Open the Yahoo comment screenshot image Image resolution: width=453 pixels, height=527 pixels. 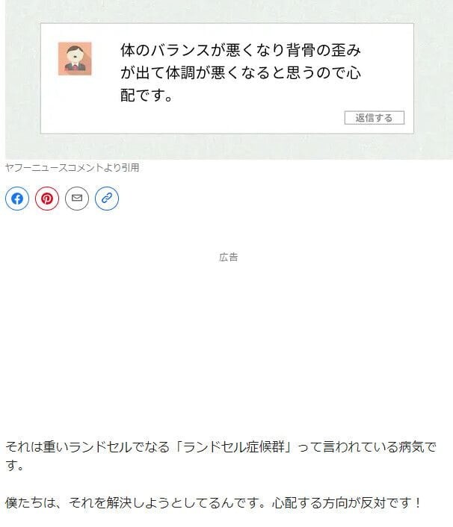tap(229, 80)
